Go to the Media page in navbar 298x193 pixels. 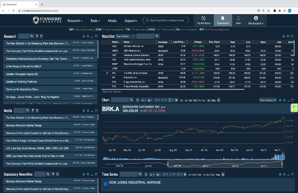(x=112, y=21)
